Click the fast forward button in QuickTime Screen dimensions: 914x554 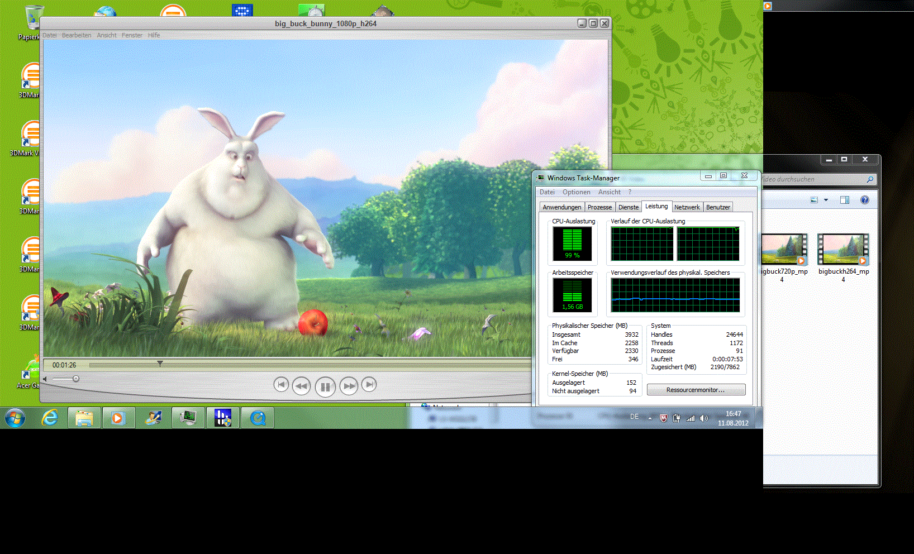coord(349,385)
